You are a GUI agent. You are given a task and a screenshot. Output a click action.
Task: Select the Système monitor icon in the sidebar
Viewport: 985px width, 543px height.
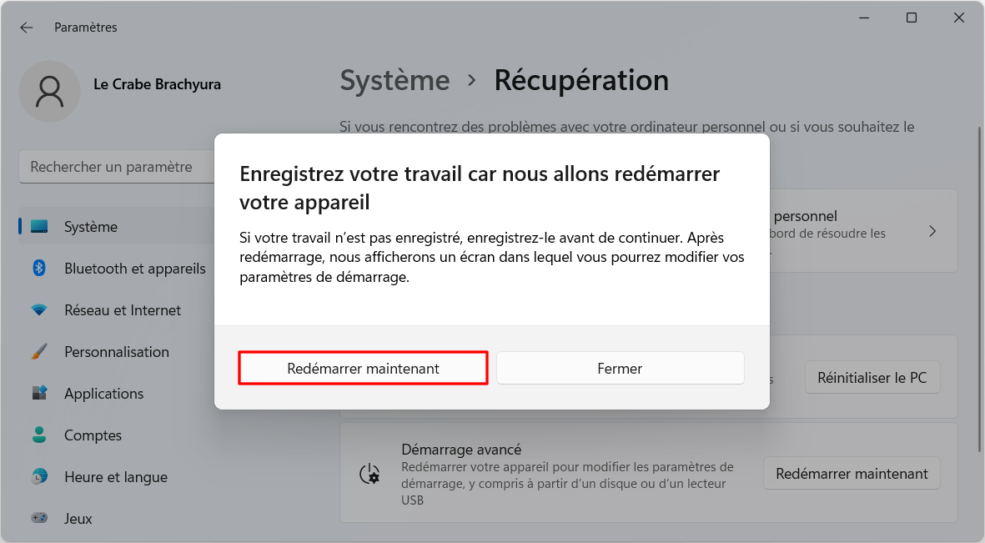point(39,227)
